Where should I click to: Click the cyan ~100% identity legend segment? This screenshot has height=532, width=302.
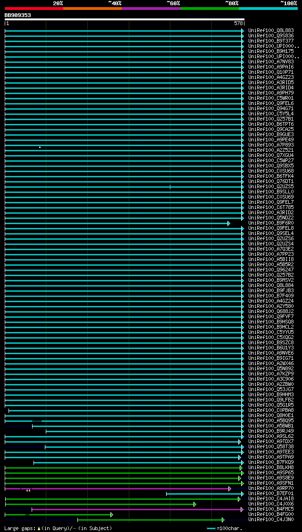[268, 8]
